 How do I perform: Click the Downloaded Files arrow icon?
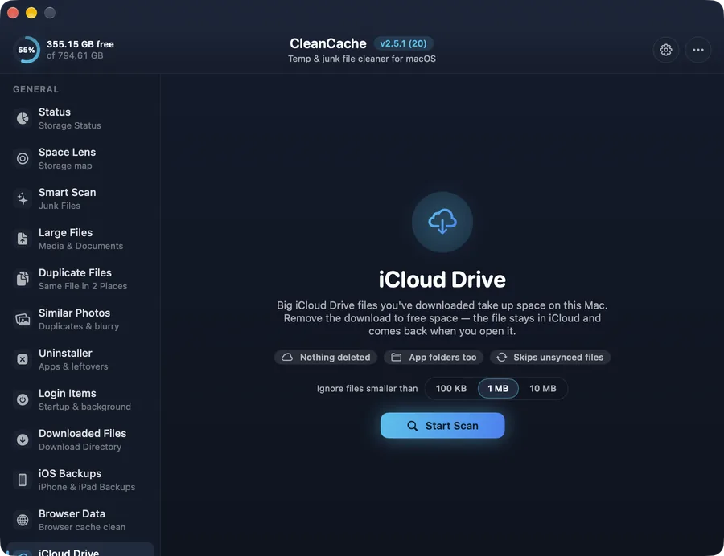(23, 439)
